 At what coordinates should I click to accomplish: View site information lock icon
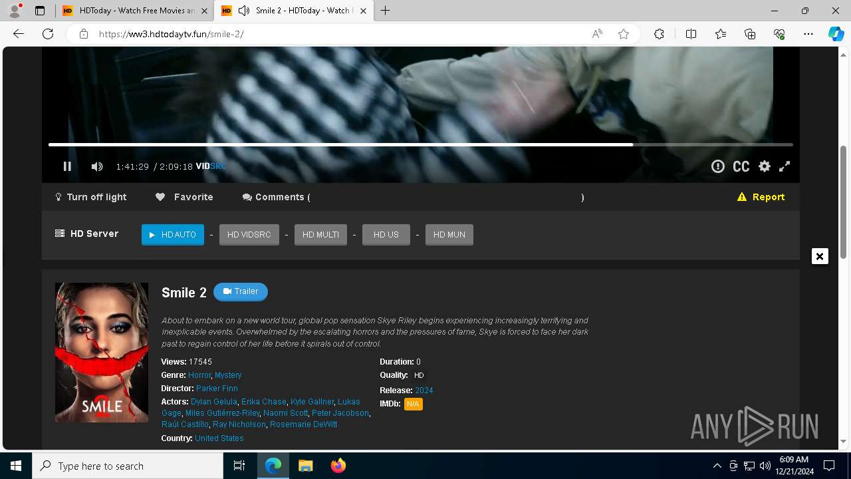click(x=83, y=34)
